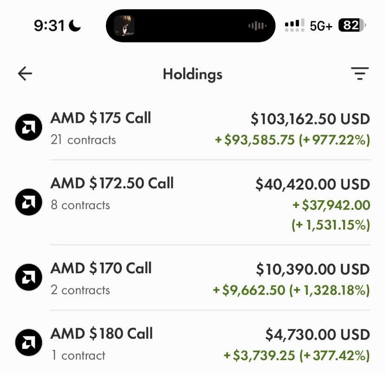Image resolution: width=385 pixels, height=375 pixels.
Task: Tap the +$9,662.50 gain figure
Action: coord(249,290)
